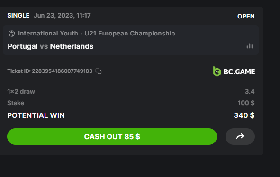Click the 340 $ potential win amount
Image resolution: width=280 pixels, height=177 pixels.
point(244,115)
